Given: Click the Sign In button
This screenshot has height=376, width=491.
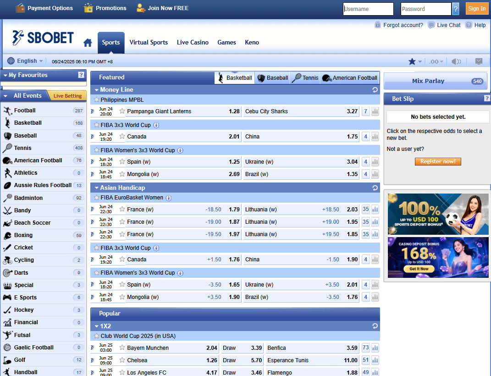Looking at the screenshot, I should coord(477,9).
